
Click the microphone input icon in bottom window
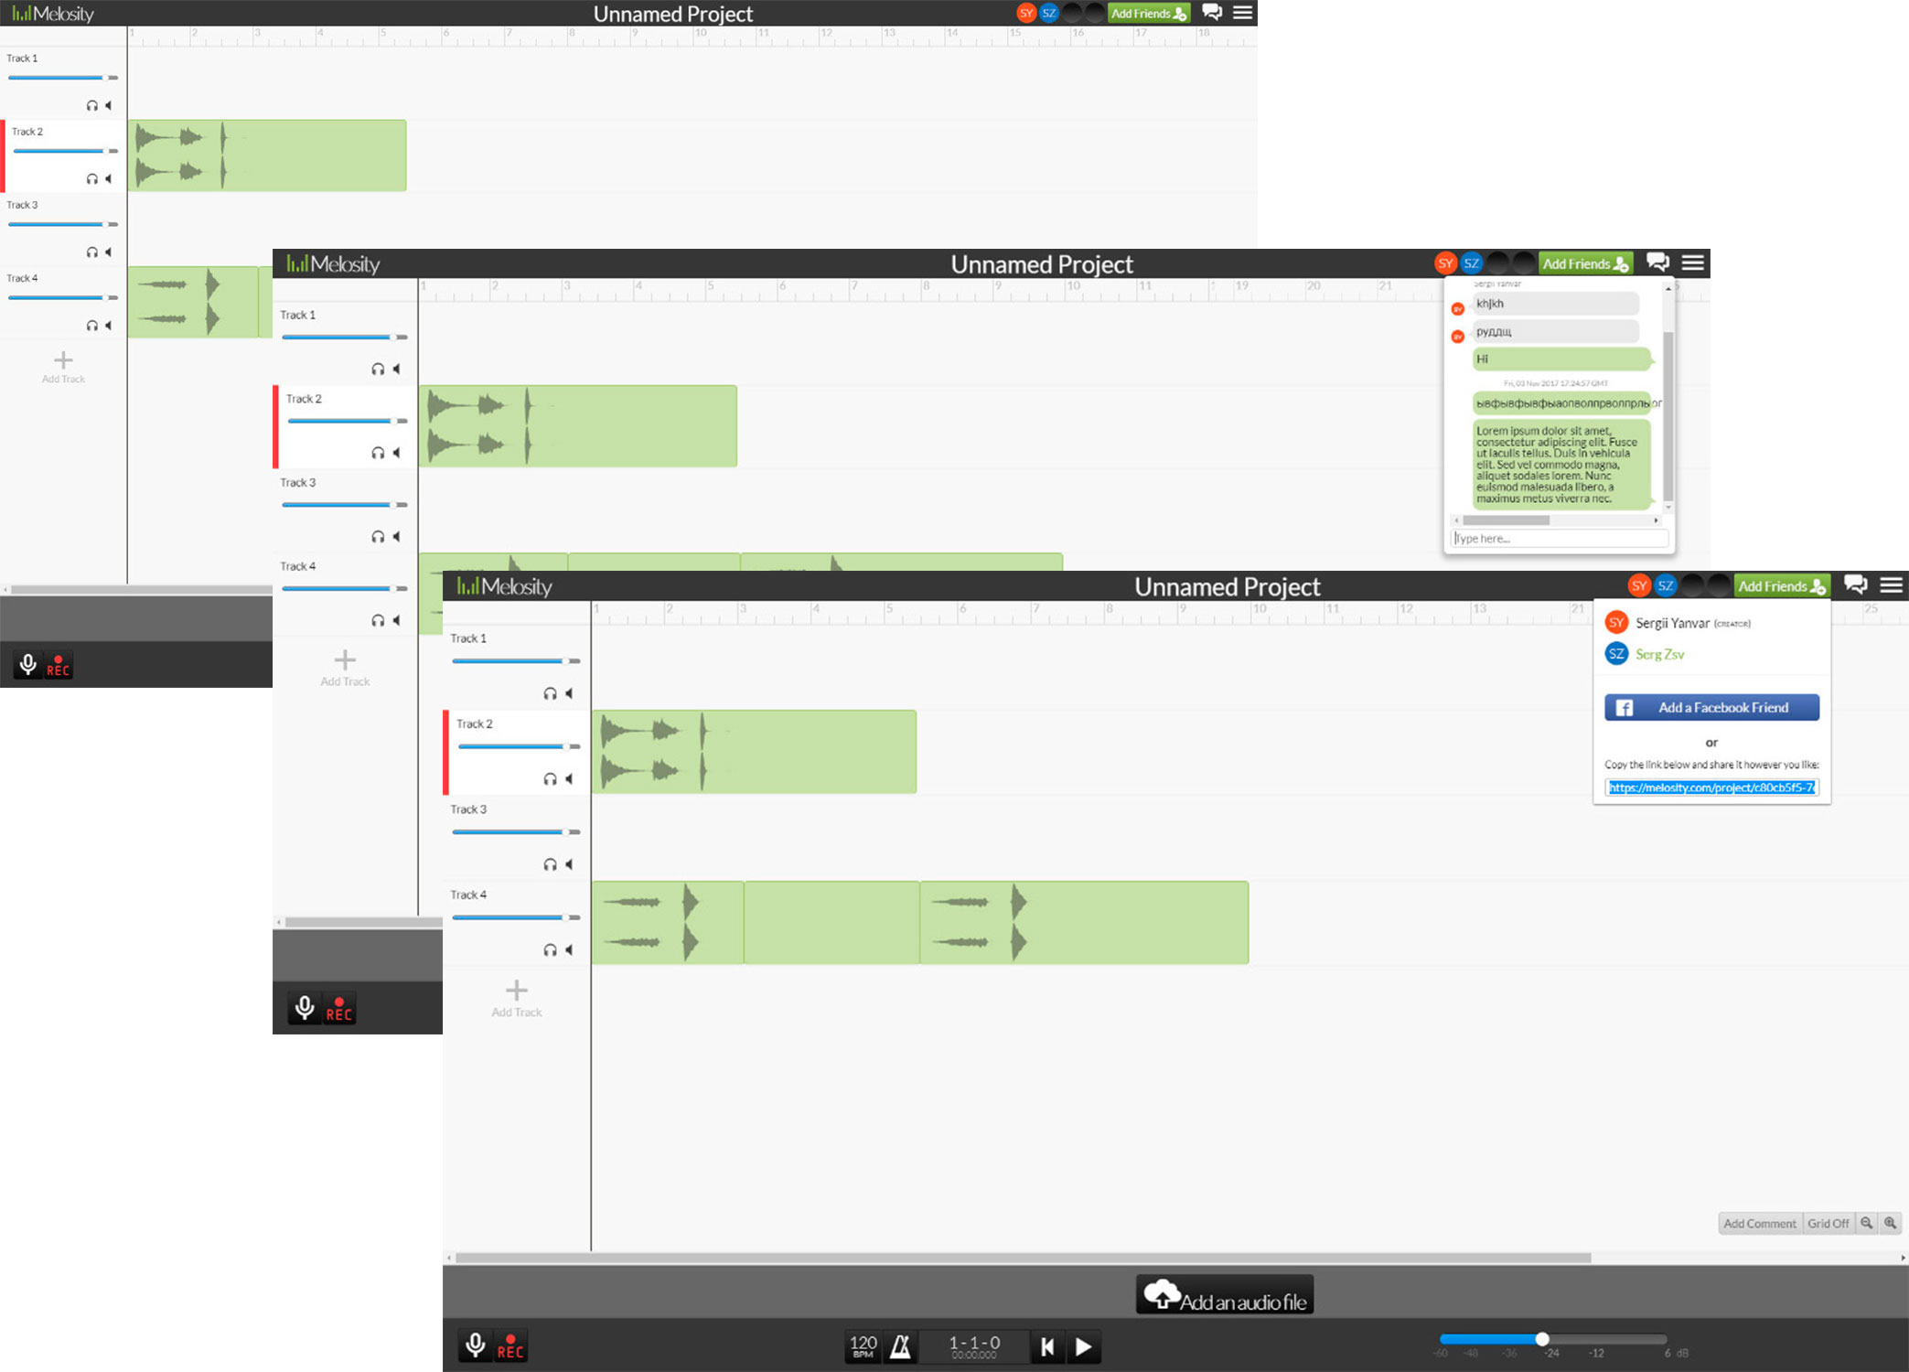[x=476, y=1345]
